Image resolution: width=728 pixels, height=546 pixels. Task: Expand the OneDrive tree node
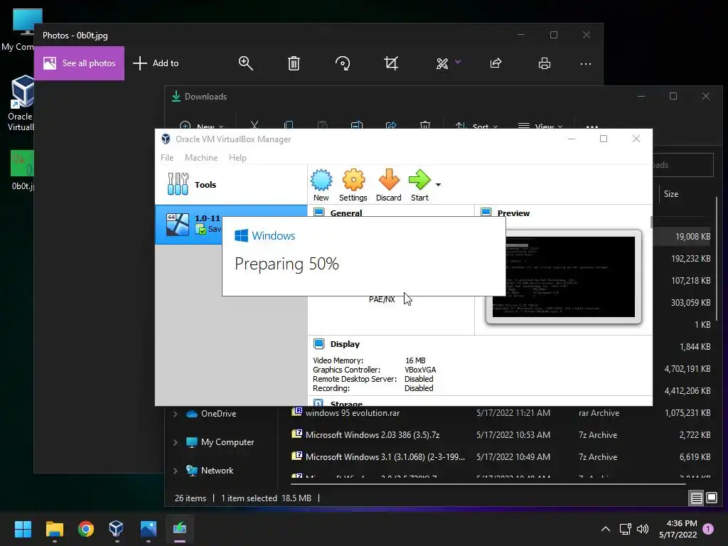click(176, 414)
